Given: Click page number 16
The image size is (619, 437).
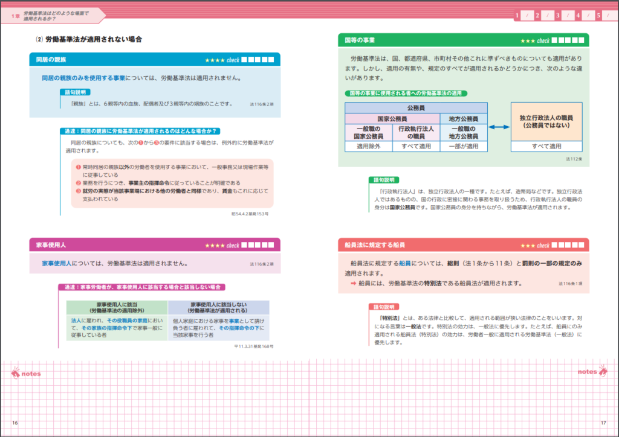Looking at the screenshot, I should (15, 423).
